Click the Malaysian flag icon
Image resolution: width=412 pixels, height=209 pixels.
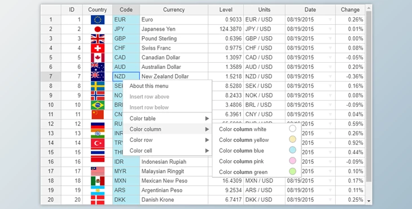coord(98,171)
